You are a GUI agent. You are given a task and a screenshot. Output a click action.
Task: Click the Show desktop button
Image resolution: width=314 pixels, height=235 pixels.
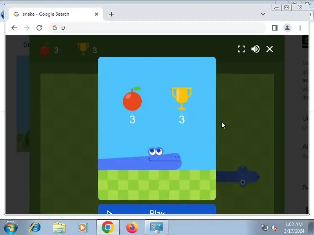[x=311, y=227]
